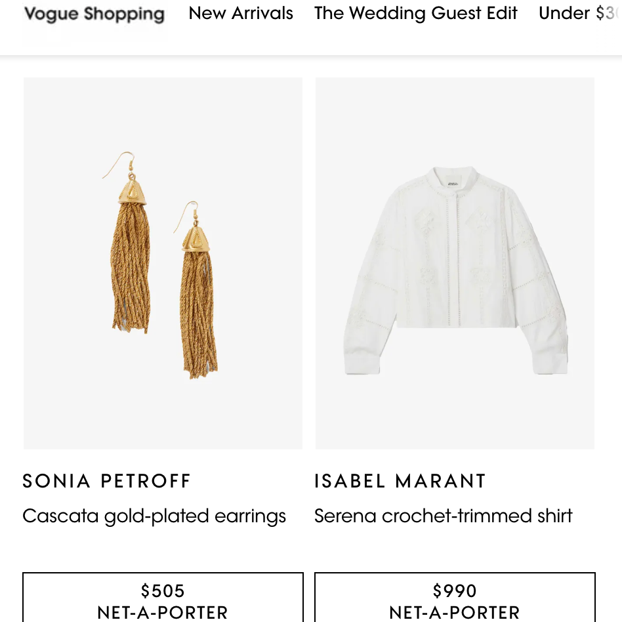The height and width of the screenshot is (622, 622).
Task: Click NET-A-PORTER text below the $505 price
Action: (163, 613)
